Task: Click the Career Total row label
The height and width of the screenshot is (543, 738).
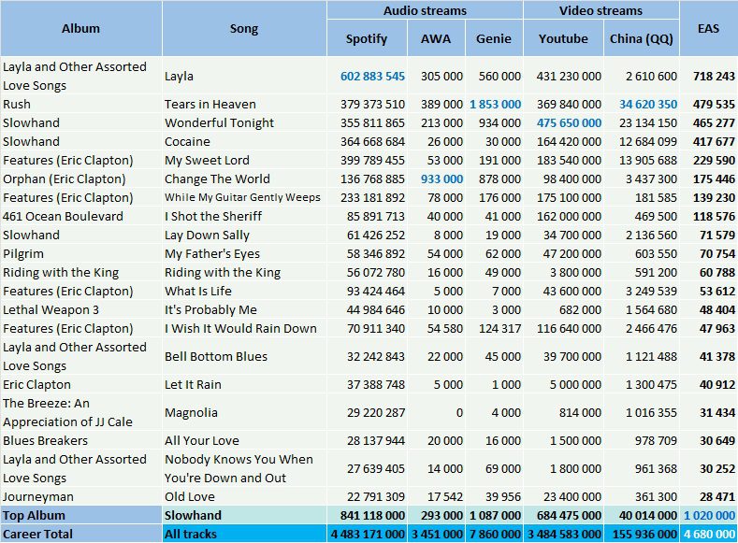Action: (x=81, y=534)
